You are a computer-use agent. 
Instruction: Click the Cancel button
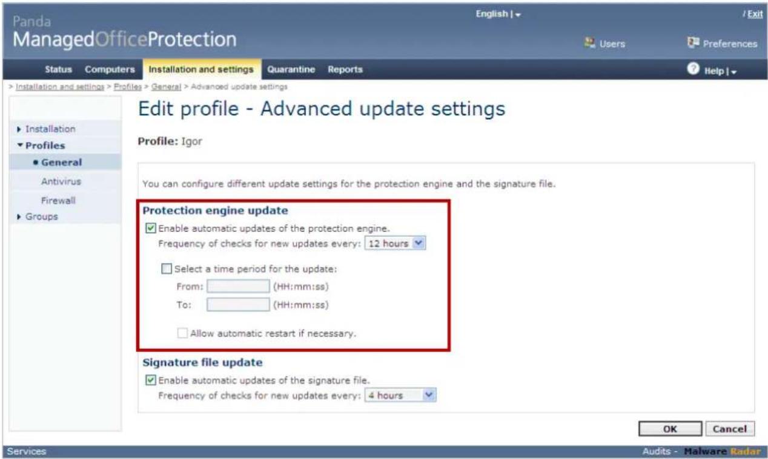click(729, 428)
